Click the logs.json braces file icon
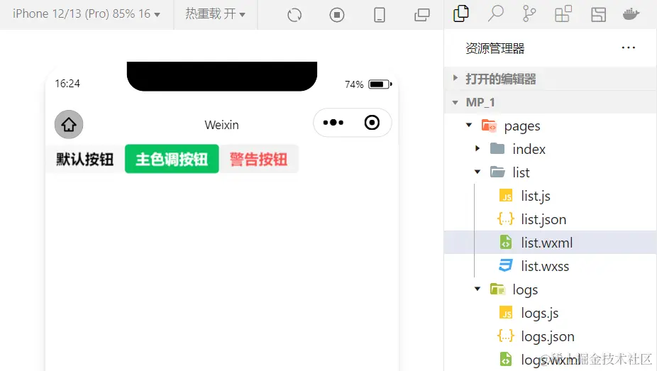Screen dimensions: 657x371 coord(506,336)
